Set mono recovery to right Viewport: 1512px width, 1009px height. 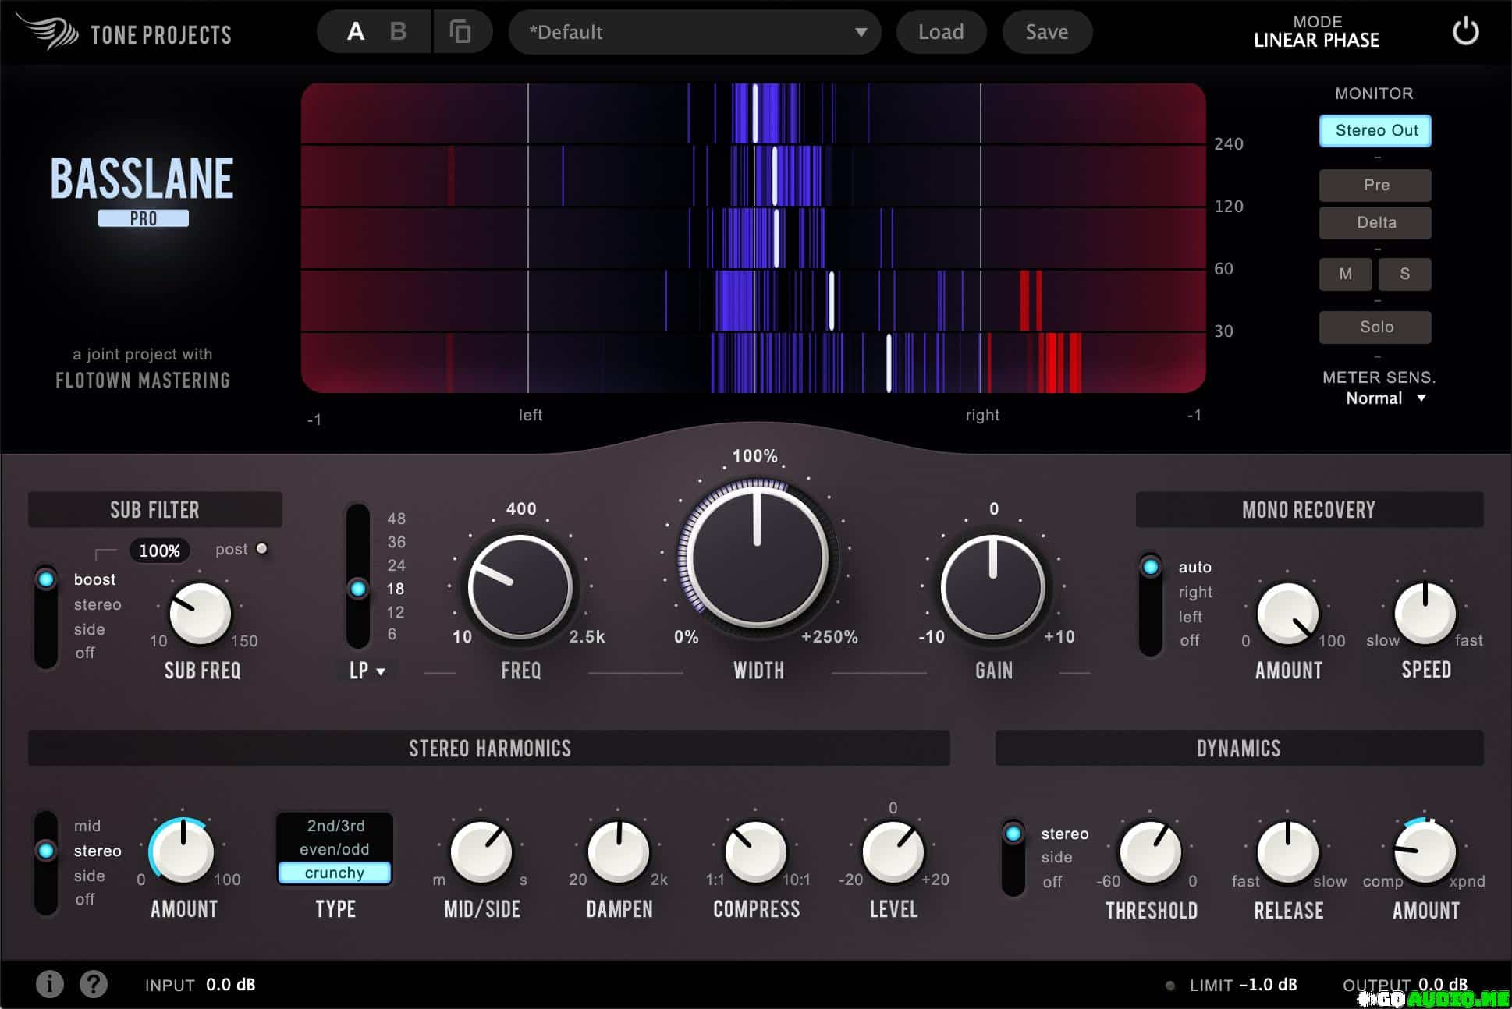[x=1195, y=592]
